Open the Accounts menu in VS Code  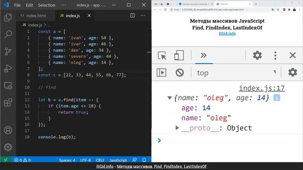8,130
